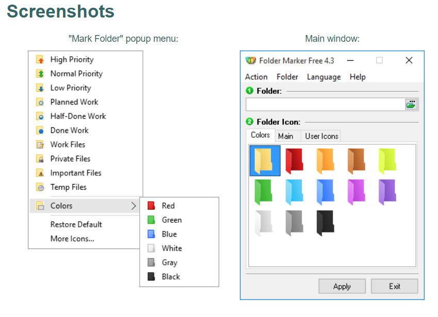The image size is (438, 317).
Task: Expand the Colors submenu arrow
Action: (134, 206)
